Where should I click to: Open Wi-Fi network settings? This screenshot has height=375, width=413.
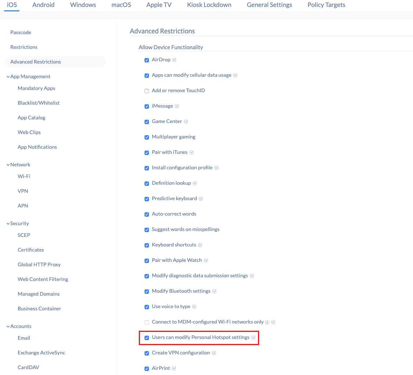click(24, 176)
